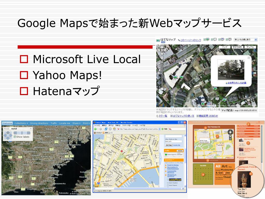Image resolution: width=265 pixels, height=199 pixels.
Task: Click the Live Local zoom slider handle
Action: 22,133
